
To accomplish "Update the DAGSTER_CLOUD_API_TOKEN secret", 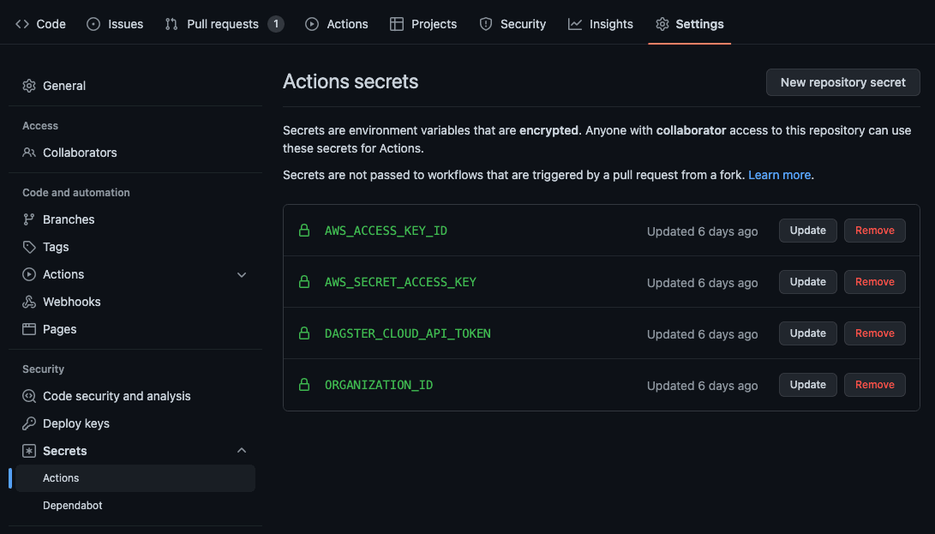I will 806,333.
